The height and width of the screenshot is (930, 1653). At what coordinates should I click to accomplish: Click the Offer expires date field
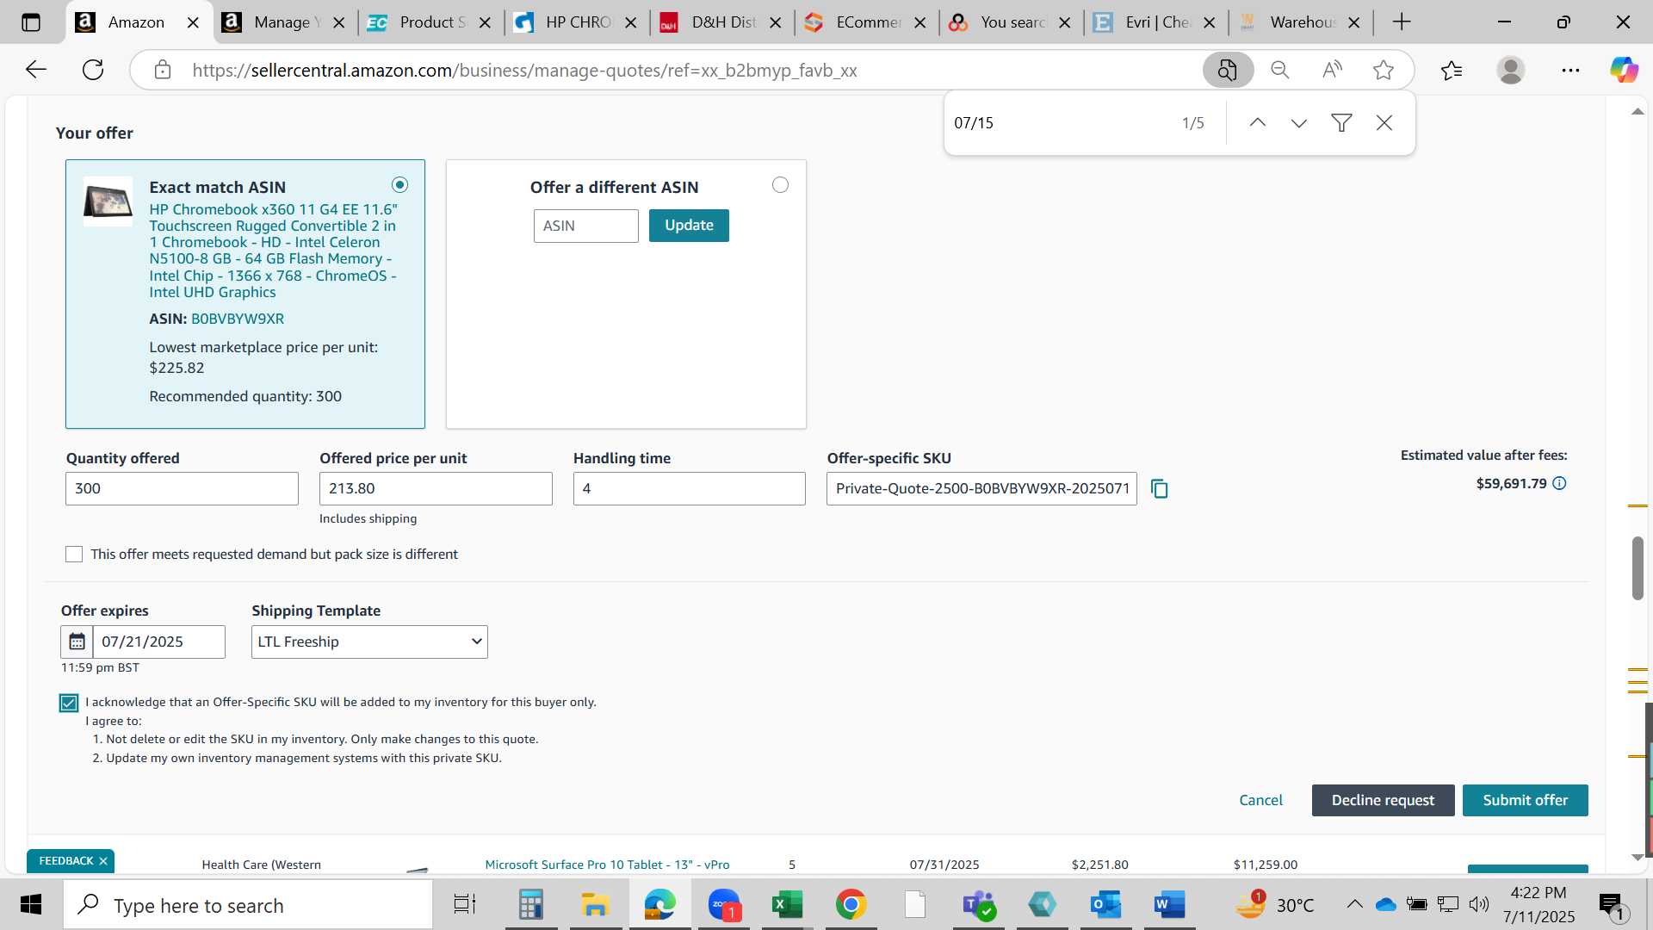pyautogui.click(x=159, y=642)
